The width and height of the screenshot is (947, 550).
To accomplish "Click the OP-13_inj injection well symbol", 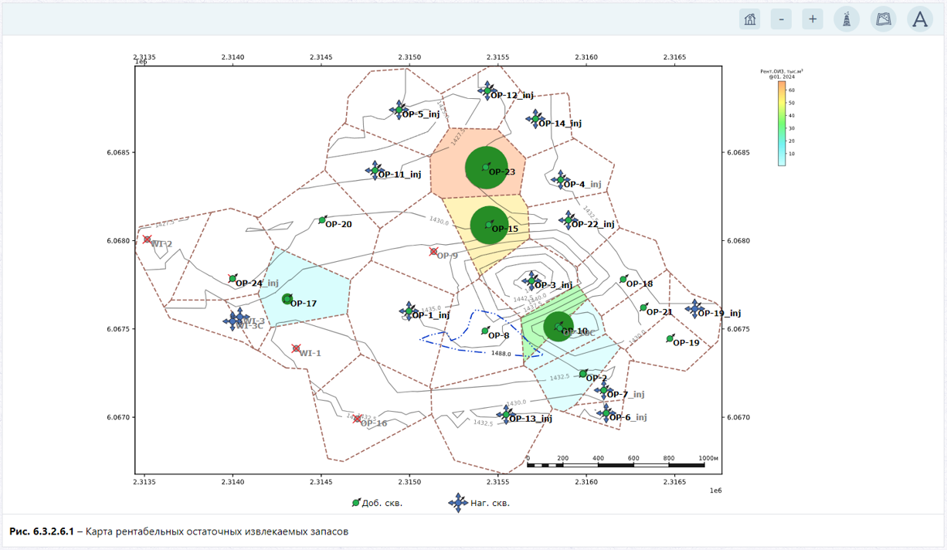I will 505,415.
